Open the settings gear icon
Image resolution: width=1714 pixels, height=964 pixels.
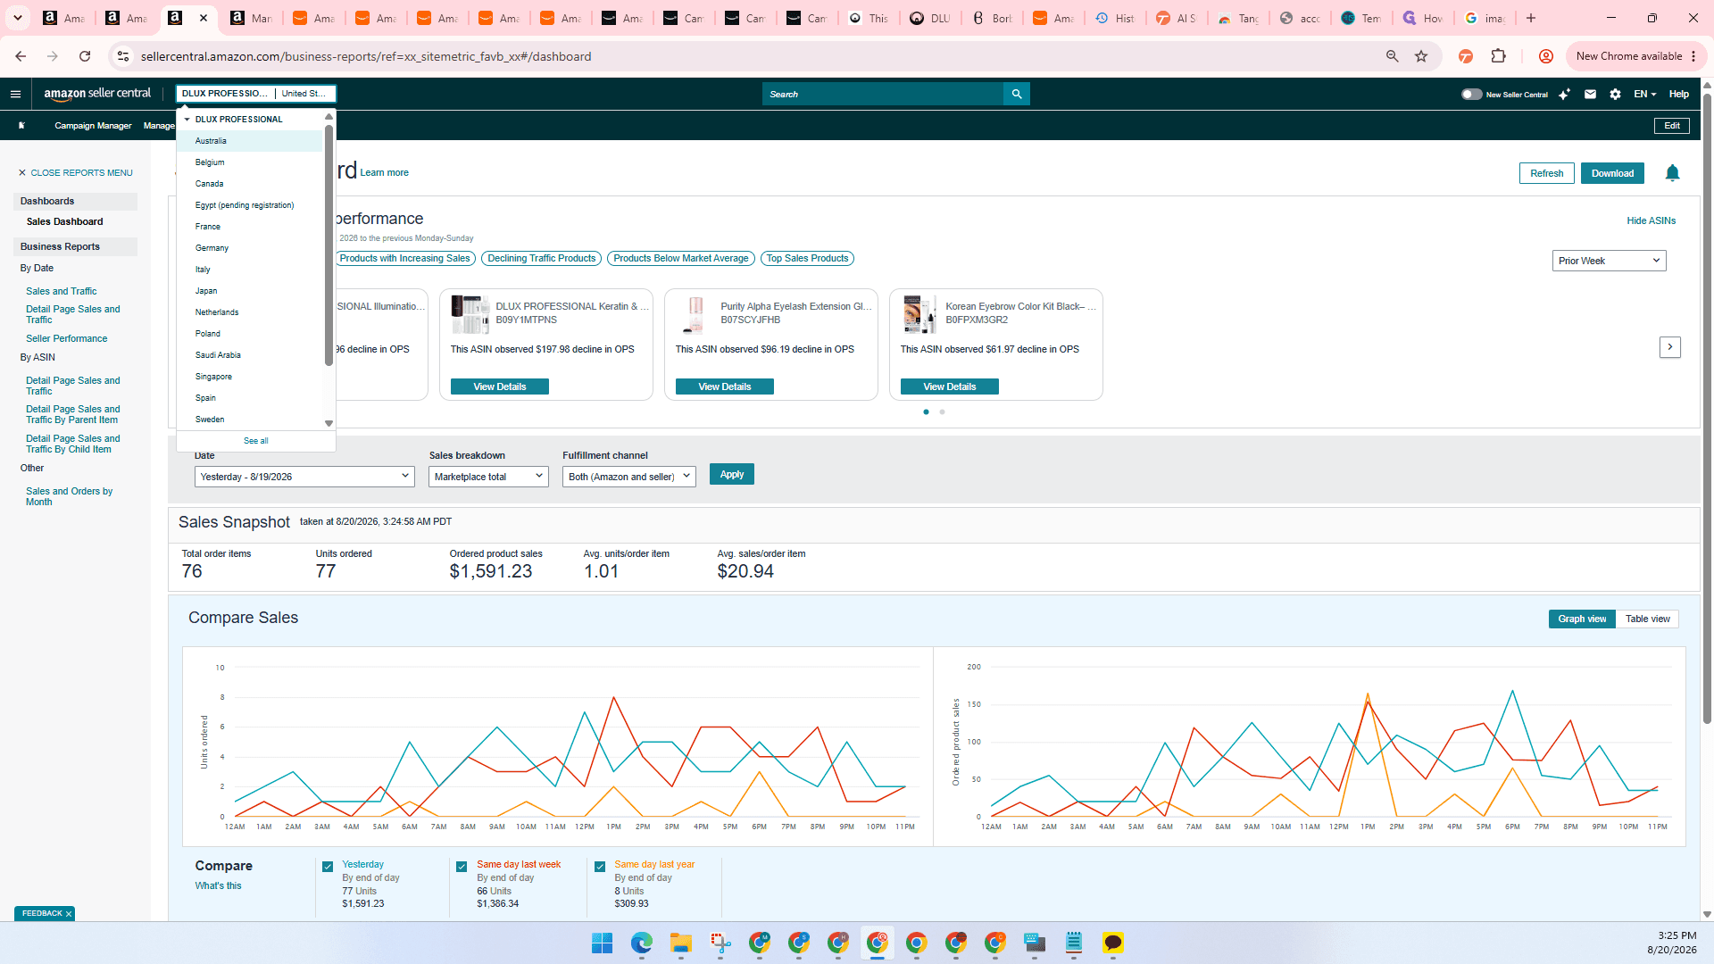point(1615,94)
